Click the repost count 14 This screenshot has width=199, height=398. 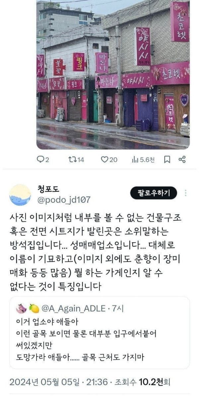click(x=81, y=160)
